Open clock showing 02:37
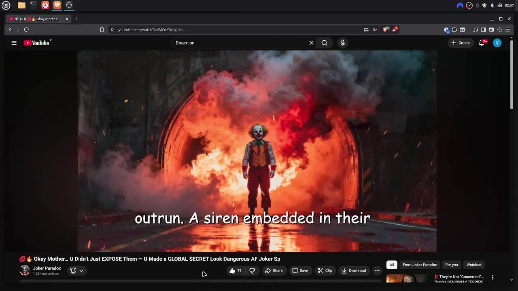 pos(510,5)
